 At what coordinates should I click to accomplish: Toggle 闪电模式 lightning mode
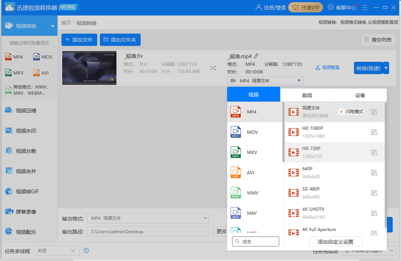point(351,112)
